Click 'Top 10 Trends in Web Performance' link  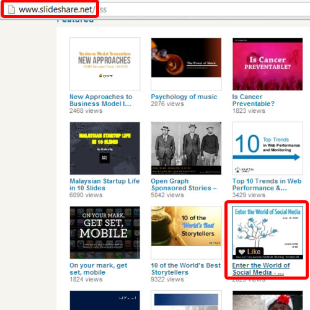click(x=267, y=185)
